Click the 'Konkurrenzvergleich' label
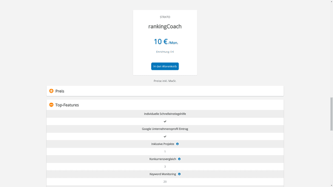333x187 pixels. click(162, 159)
